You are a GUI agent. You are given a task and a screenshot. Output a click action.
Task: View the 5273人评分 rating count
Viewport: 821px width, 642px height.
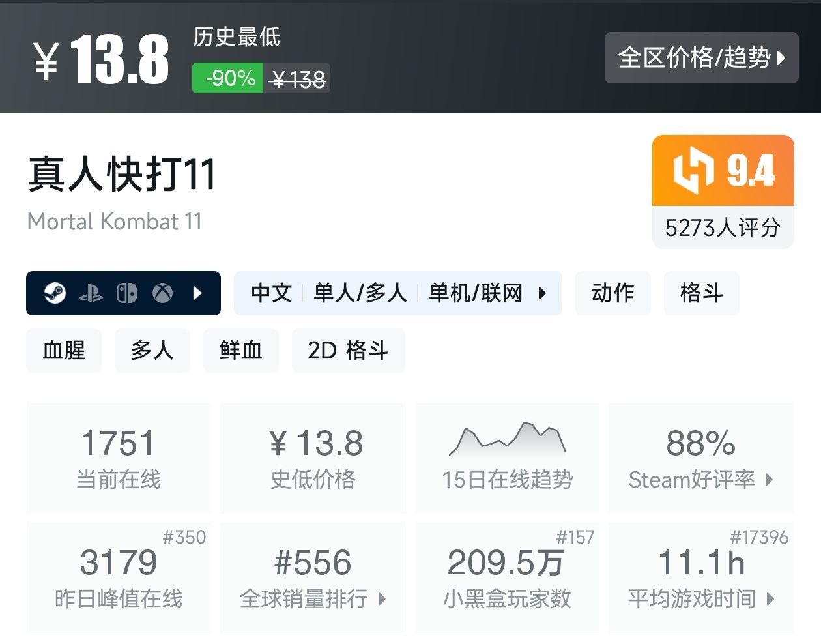(x=723, y=227)
